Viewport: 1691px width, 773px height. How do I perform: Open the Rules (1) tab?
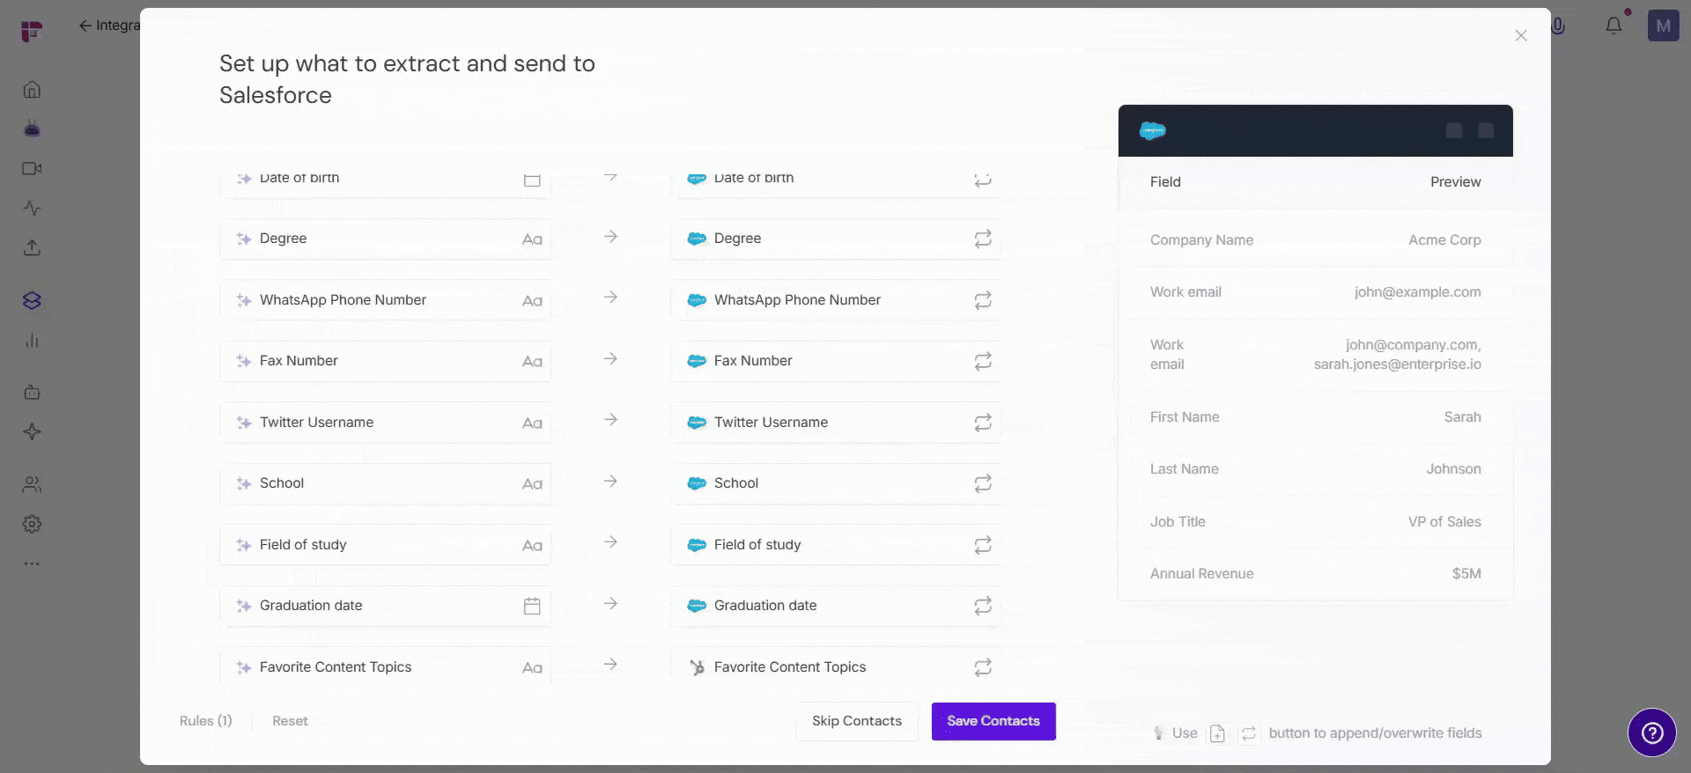click(x=206, y=721)
